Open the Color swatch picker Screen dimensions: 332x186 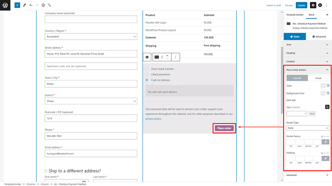pyautogui.click(x=323, y=86)
